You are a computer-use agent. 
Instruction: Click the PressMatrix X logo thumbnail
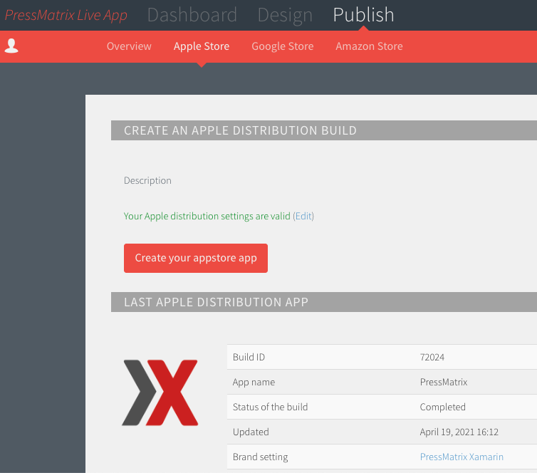160,393
